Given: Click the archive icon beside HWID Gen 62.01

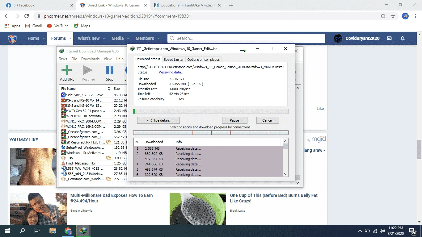Looking at the screenshot, I should pos(63,111).
